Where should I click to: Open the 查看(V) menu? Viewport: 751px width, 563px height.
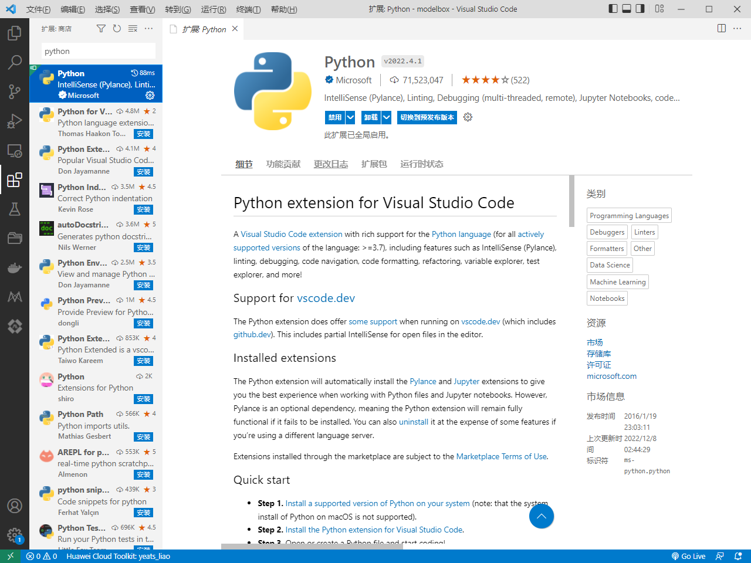[x=143, y=9]
